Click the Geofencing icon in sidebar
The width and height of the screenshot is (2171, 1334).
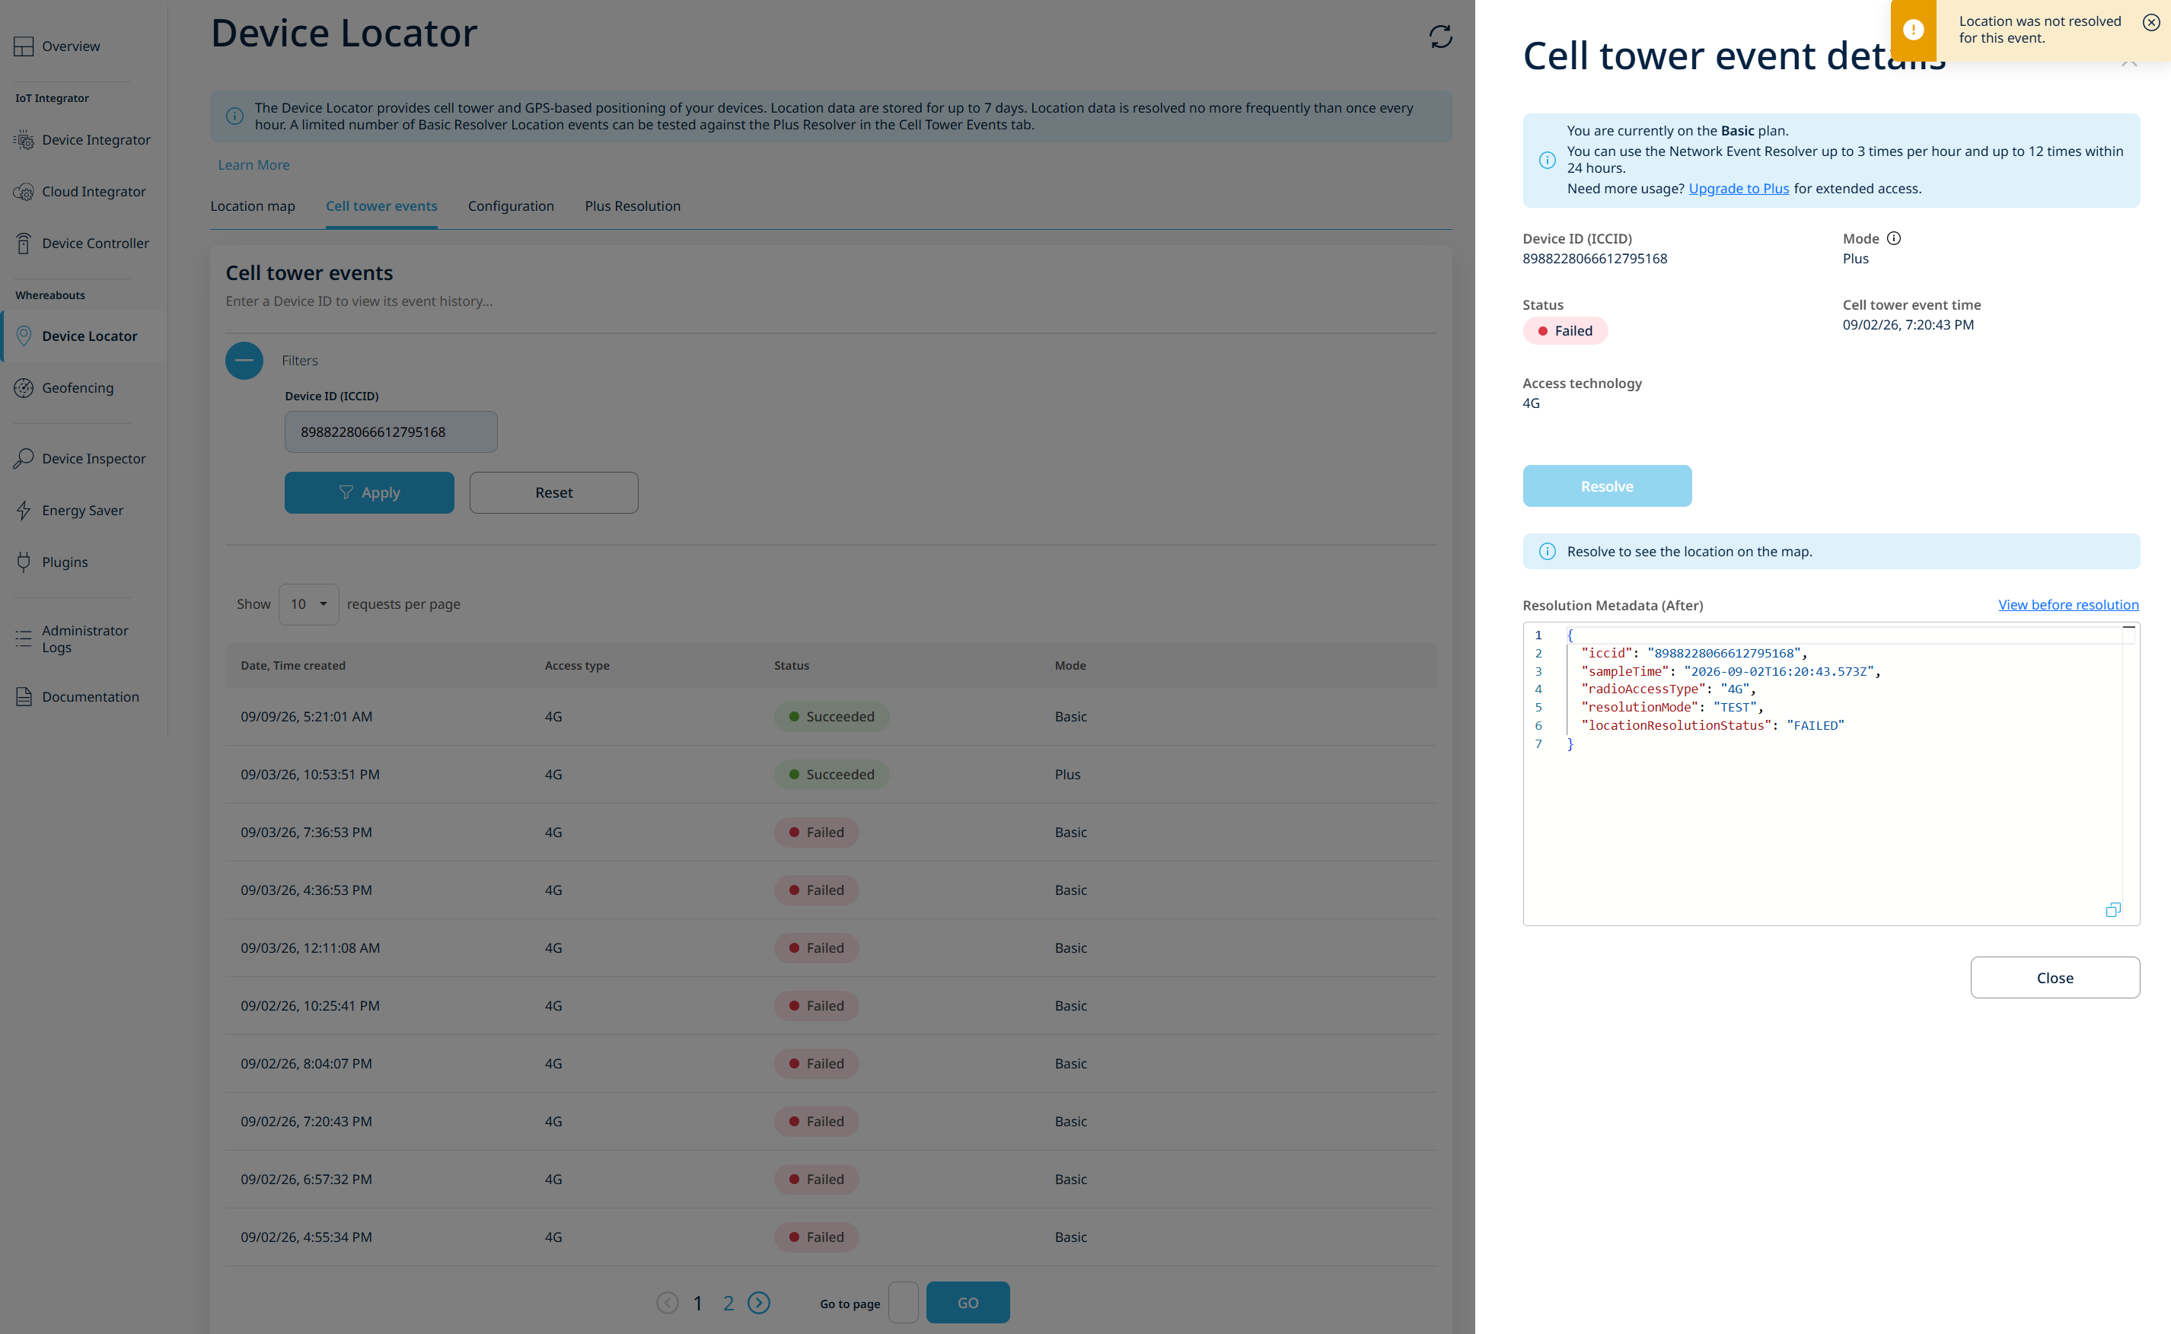click(24, 388)
